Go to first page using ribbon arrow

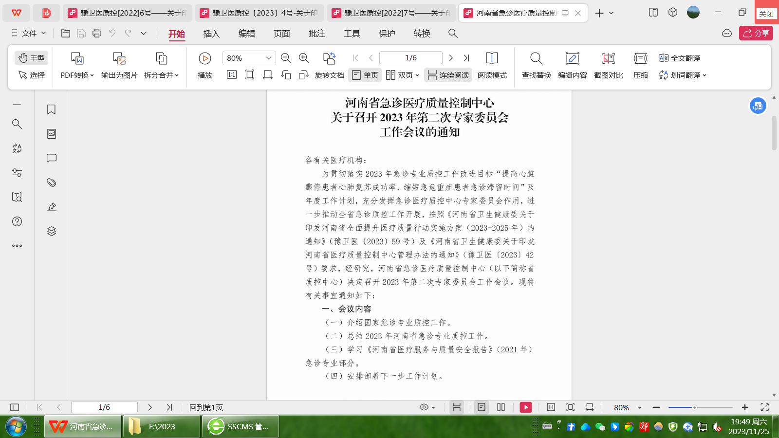click(355, 58)
